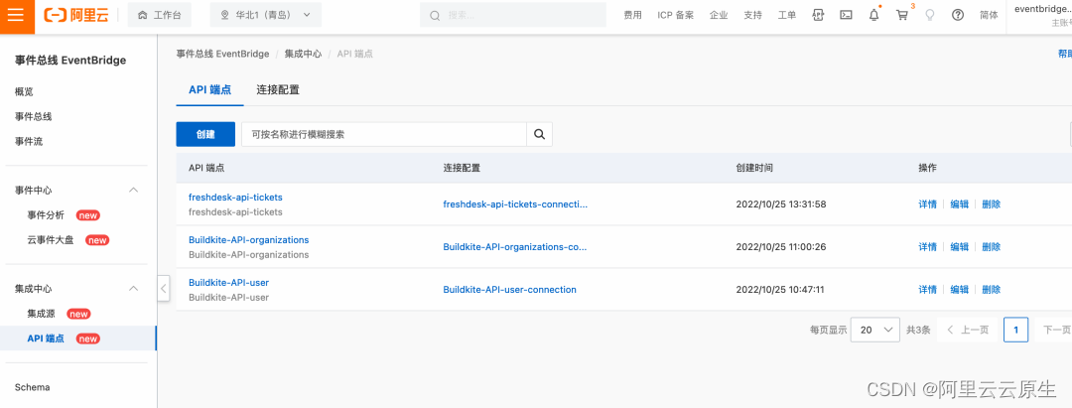Open Schema in sidebar
The height and width of the screenshot is (408, 1072).
pos(32,387)
